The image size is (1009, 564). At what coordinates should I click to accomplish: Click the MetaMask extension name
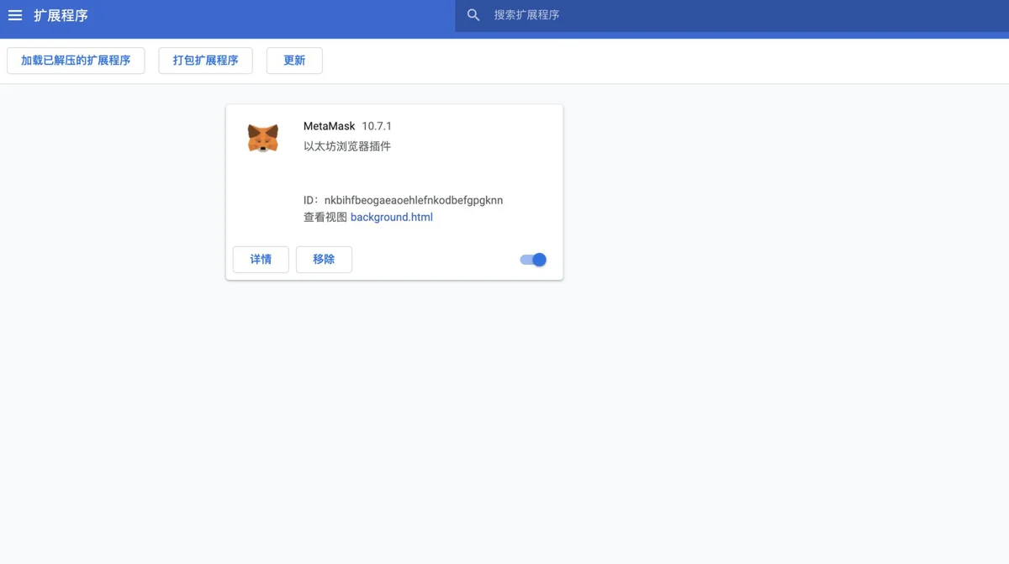click(330, 126)
